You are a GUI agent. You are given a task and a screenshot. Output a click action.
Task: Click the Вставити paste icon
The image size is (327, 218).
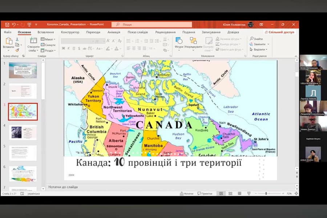(9, 41)
